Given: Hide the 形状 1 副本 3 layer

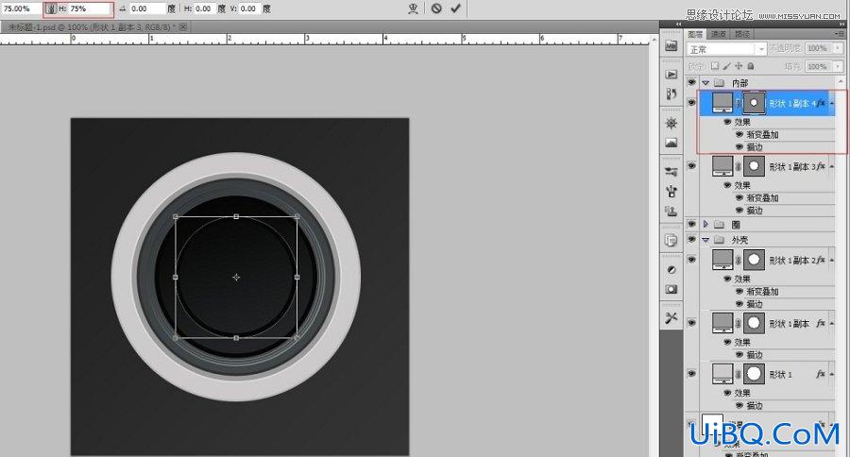Looking at the screenshot, I should click(x=691, y=166).
